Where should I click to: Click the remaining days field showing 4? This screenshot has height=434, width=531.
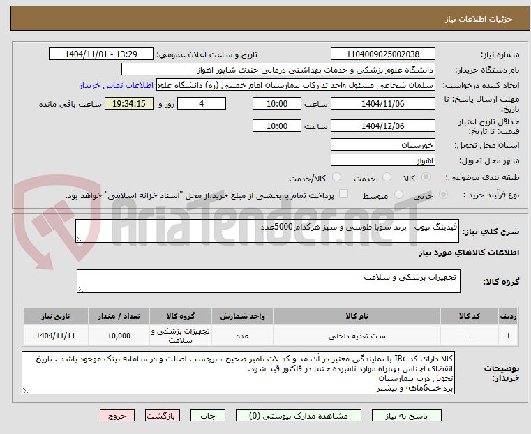tap(202, 103)
